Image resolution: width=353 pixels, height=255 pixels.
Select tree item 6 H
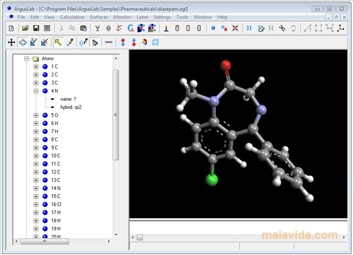(55, 123)
